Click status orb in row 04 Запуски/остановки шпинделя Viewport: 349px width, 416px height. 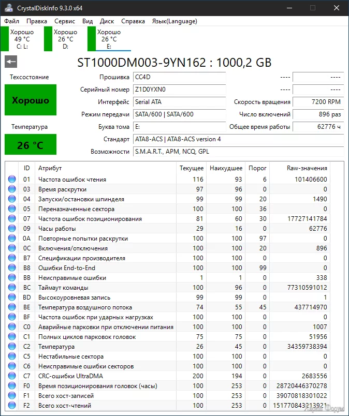12,199
